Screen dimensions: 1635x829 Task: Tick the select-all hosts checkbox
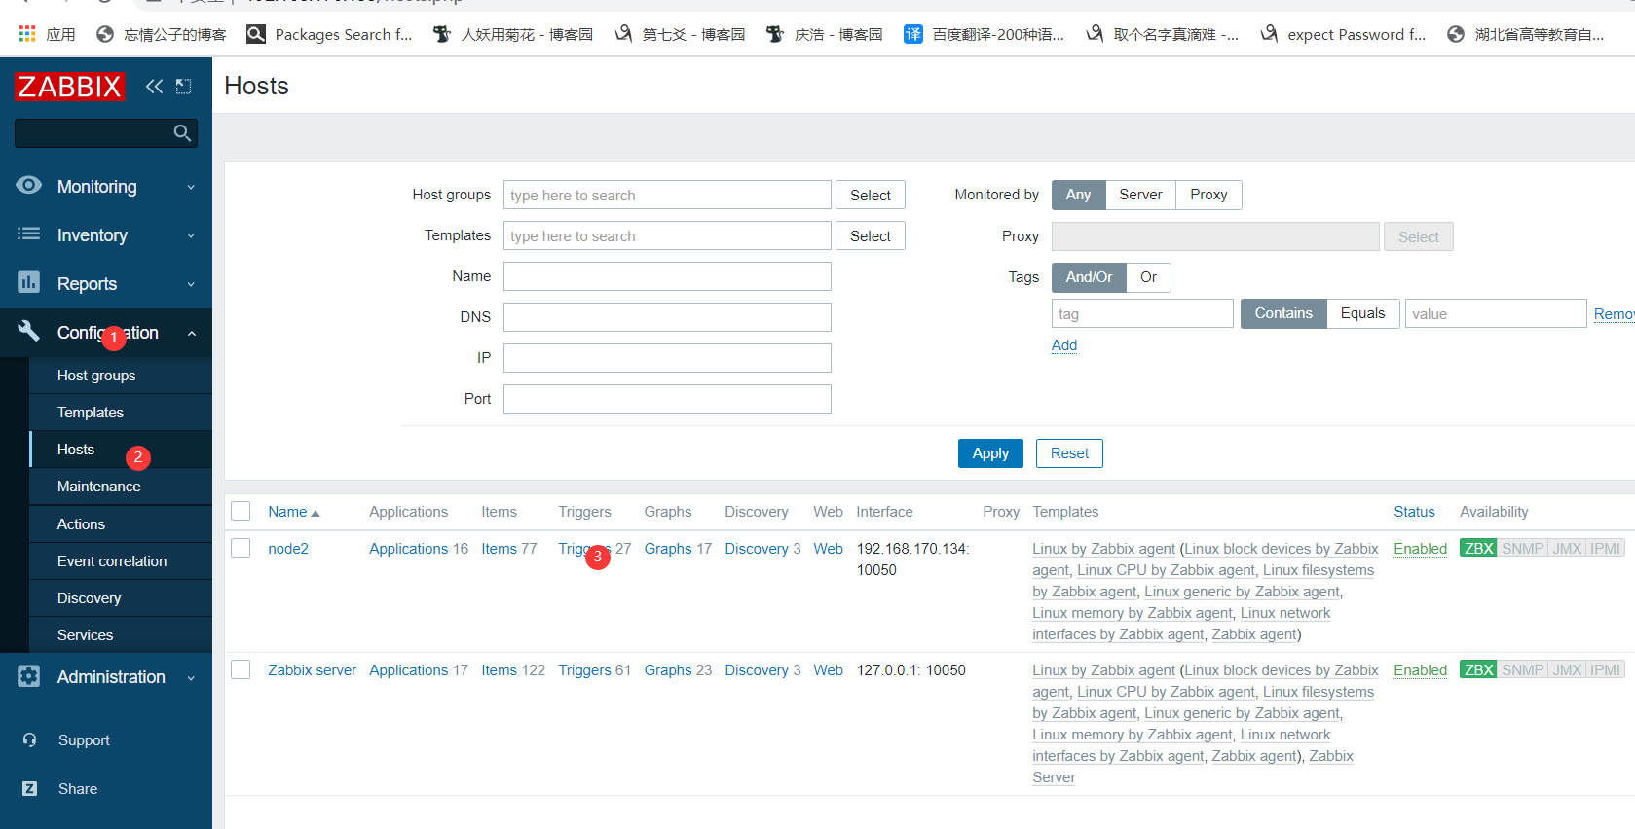242,511
